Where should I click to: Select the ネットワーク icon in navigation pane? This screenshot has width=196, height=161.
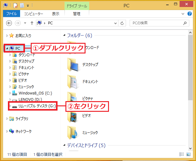pyautogui.click(x=12, y=131)
